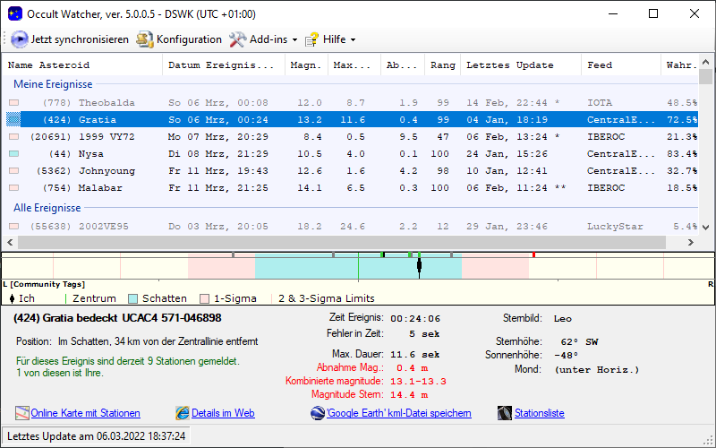Image resolution: width=716 pixels, height=448 pixels.
Task: Open the Stationsliste link
Action: pos(539,413)
